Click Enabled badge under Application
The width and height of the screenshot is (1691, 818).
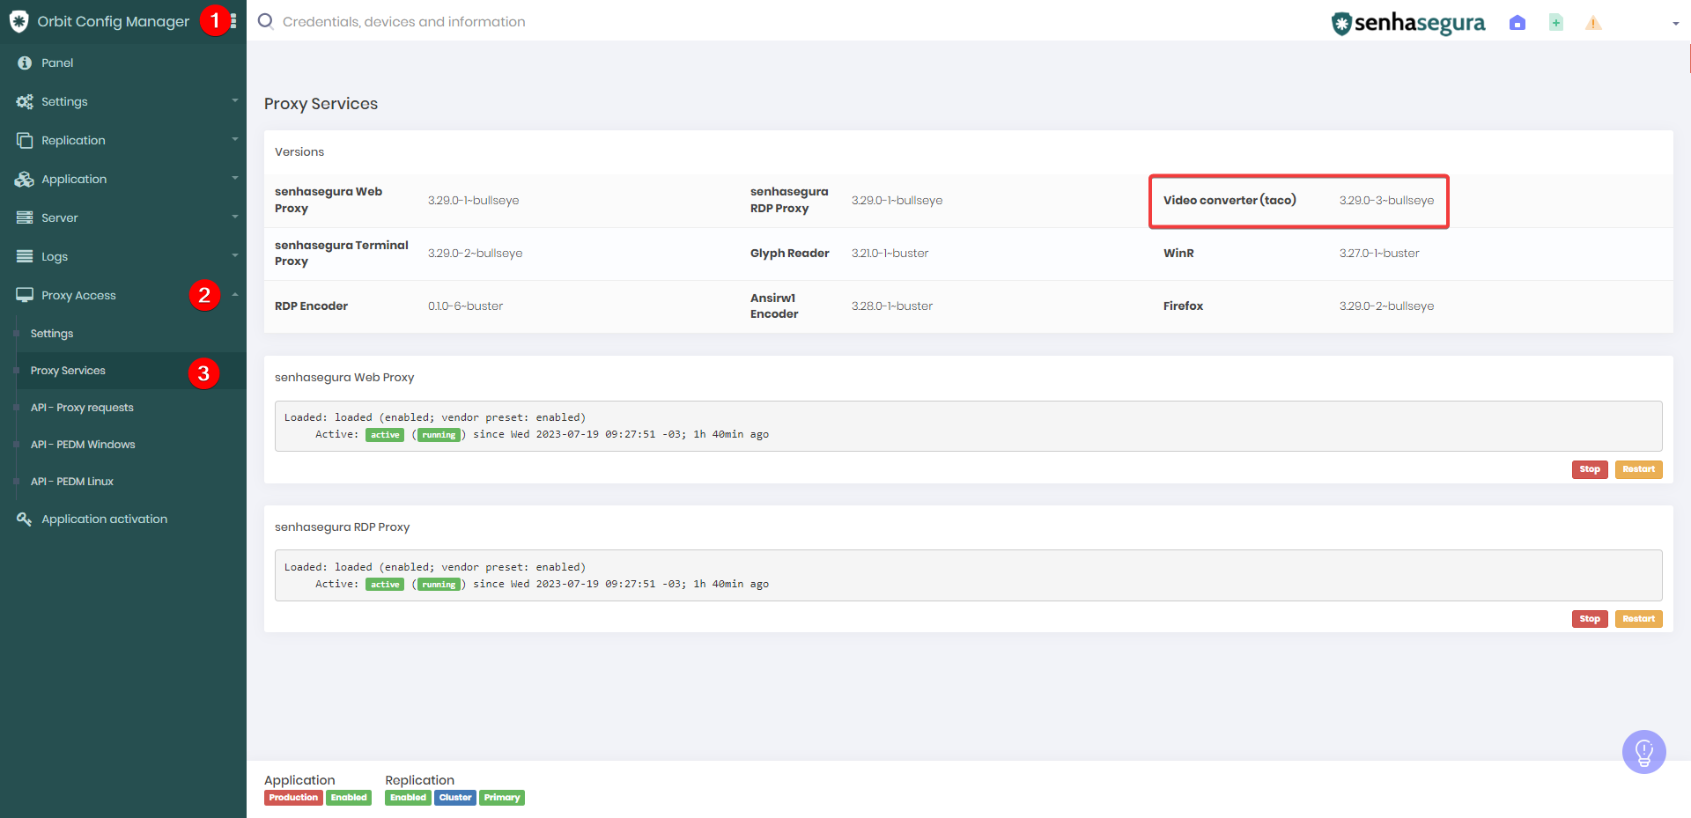click(x=349, y=798)
